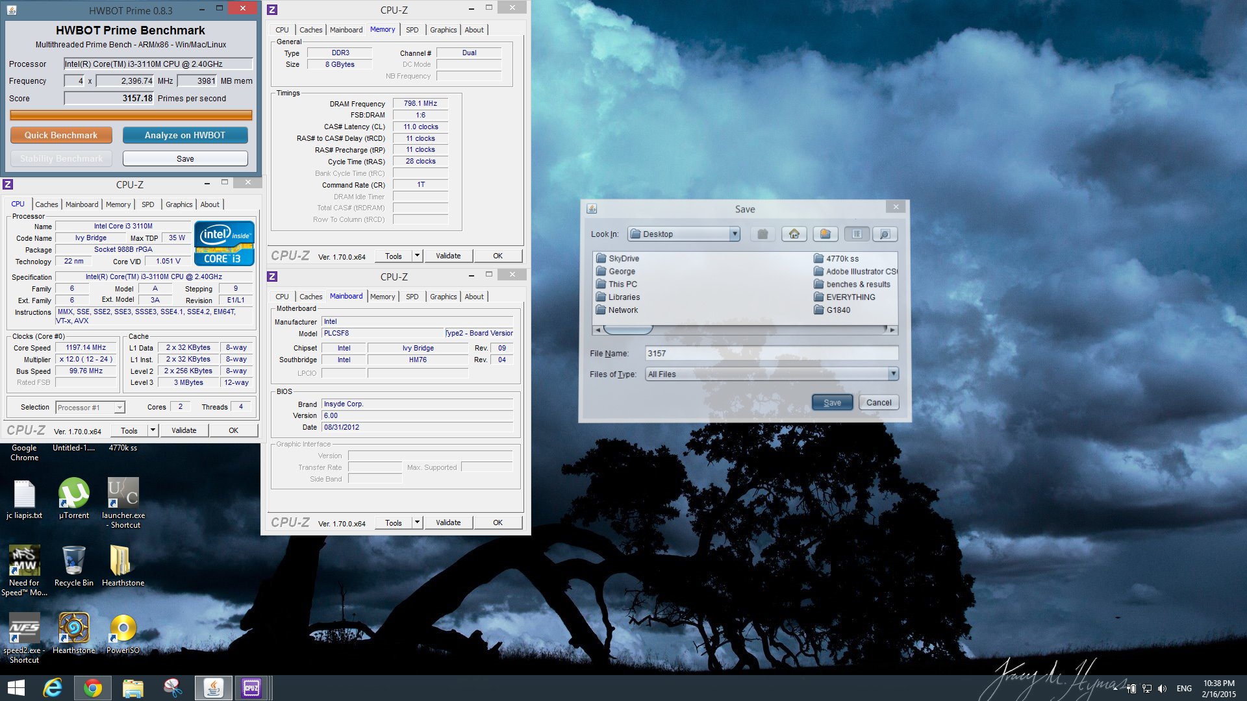This screenshot has width=1247, height=701.
Task: Click the volume icon in system tray
Action: [1163, 689]
